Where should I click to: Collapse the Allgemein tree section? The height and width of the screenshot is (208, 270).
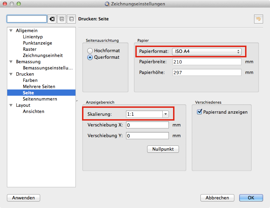(x=11, y=31)
